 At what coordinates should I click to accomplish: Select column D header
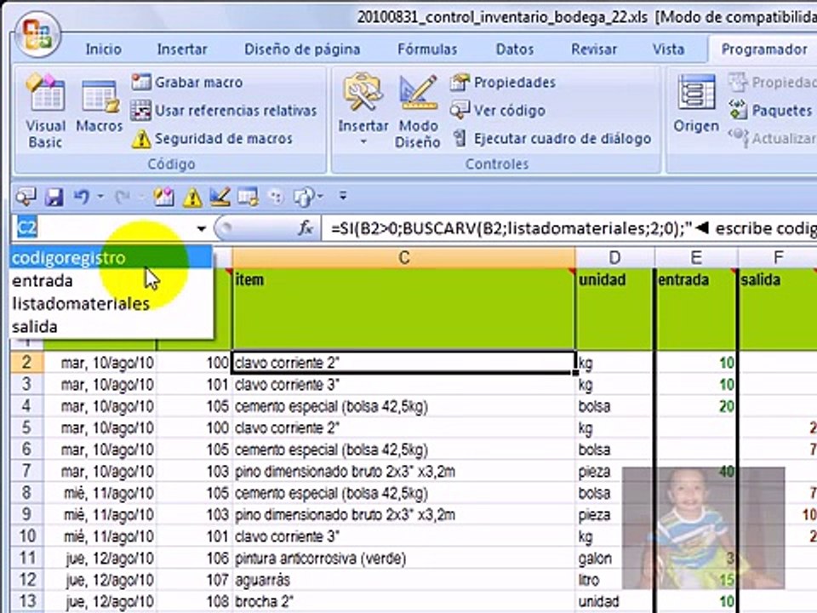[x=614, y=257]
